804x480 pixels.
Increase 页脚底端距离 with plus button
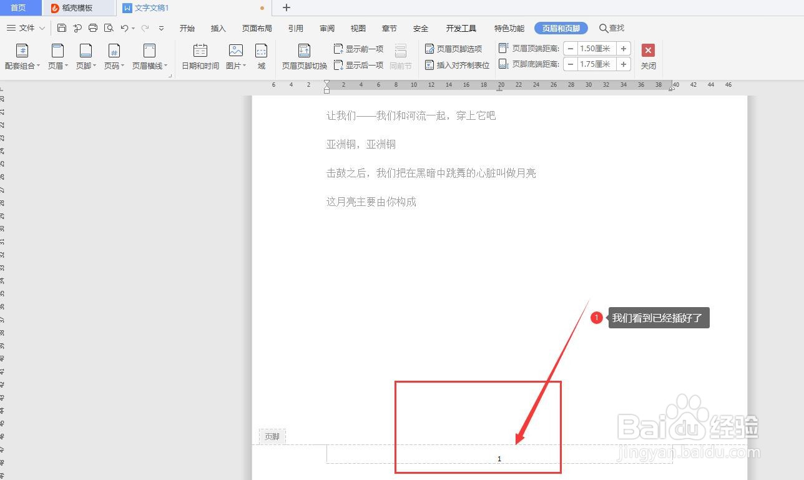[624, 64]
